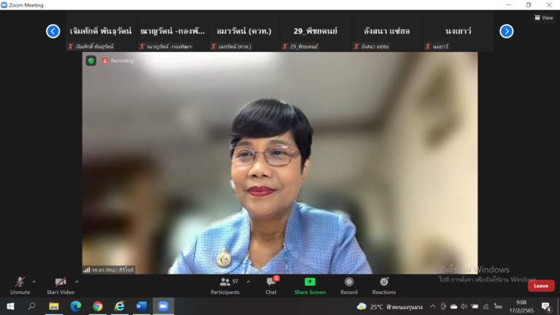Leave the meeting

pos(540,286)
